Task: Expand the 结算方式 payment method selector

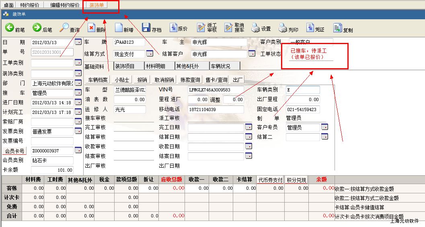Action: click(x=150, y=54)
